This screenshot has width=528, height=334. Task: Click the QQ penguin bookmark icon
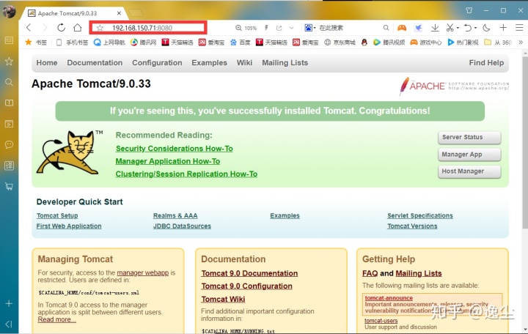[x=364, y=42]
